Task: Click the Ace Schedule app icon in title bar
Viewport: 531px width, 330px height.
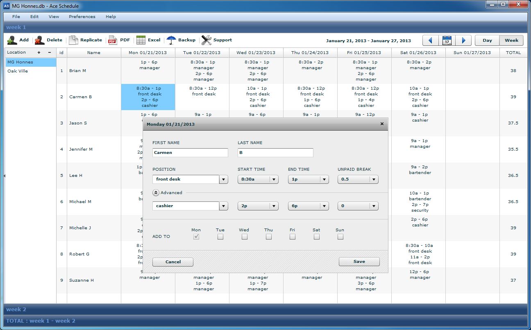Action: click(6, 6)
